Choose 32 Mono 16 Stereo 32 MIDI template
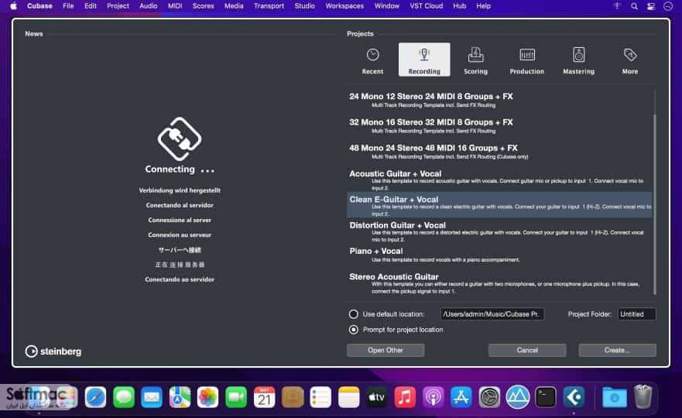 click(x=499, y=125)
